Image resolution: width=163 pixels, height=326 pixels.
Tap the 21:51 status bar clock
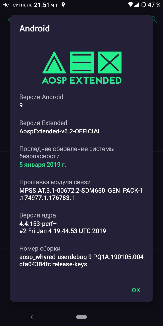click(42, 5)
